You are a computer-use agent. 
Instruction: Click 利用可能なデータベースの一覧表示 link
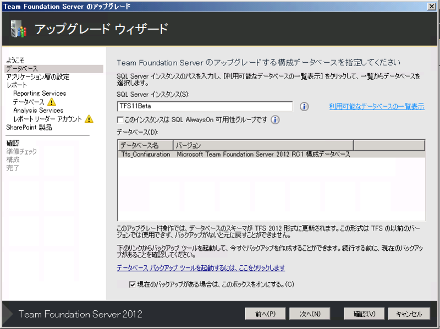[x=377, y=107]
